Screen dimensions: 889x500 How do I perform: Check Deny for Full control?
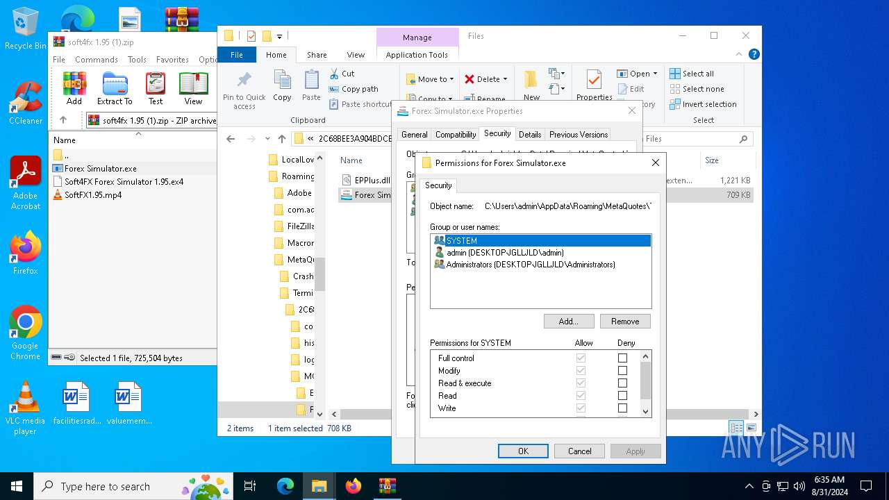pos(622,358)
